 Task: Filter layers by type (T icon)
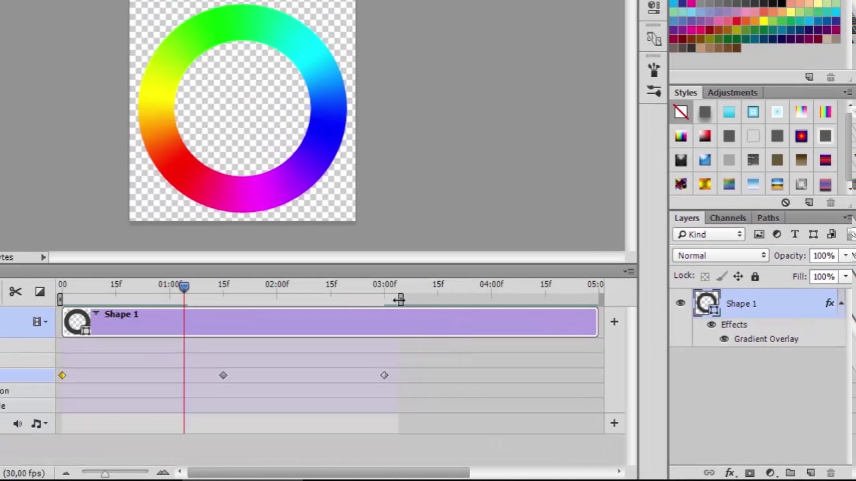coord(794,234)
